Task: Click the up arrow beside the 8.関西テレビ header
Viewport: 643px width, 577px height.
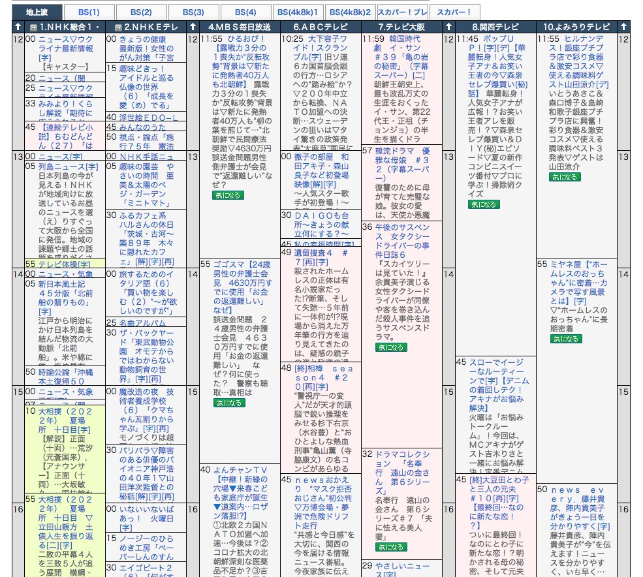Action: (x=448, y=27)
